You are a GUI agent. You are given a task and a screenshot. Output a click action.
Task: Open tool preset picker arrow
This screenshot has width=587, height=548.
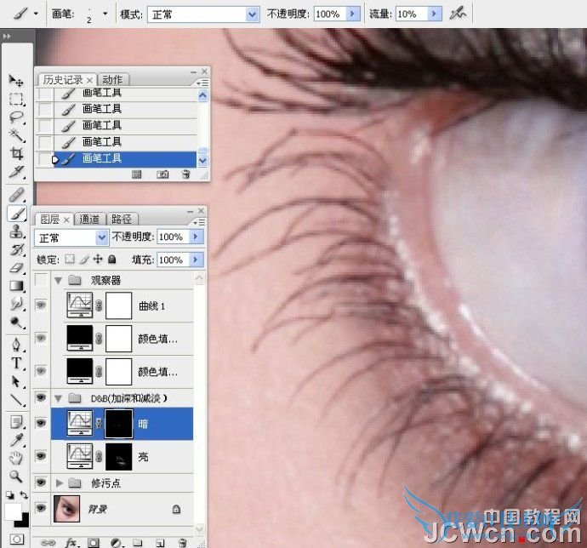point(36,14)
